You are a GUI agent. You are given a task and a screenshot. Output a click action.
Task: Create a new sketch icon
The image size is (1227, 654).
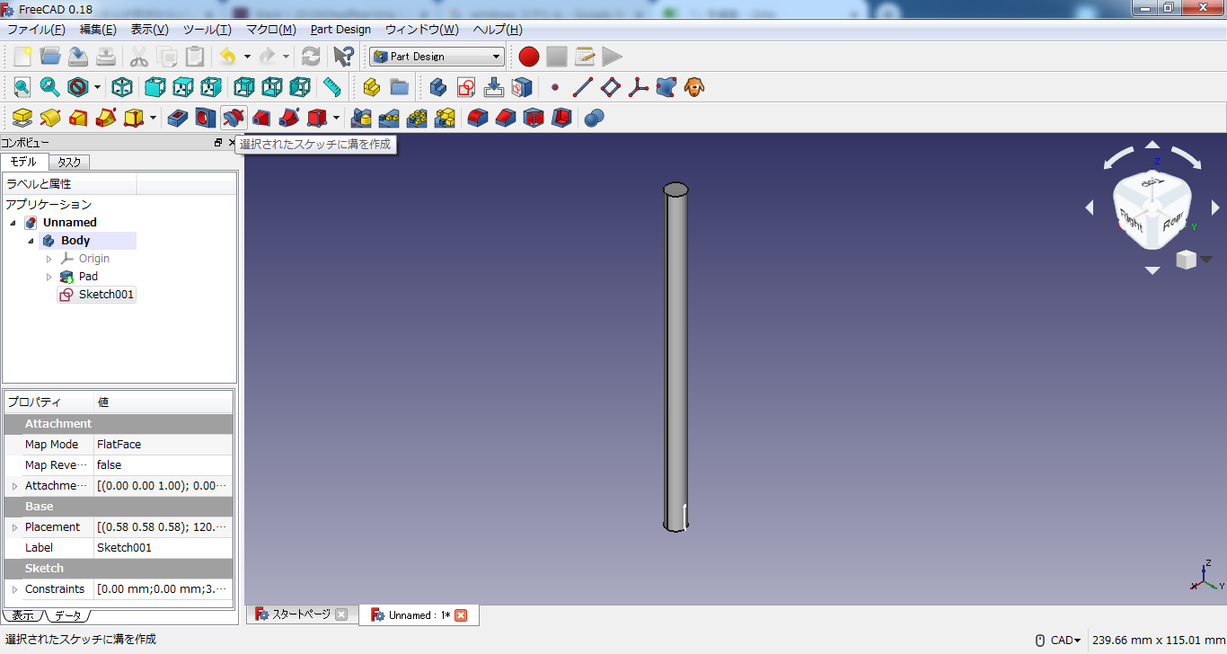[x=466, y=87]
